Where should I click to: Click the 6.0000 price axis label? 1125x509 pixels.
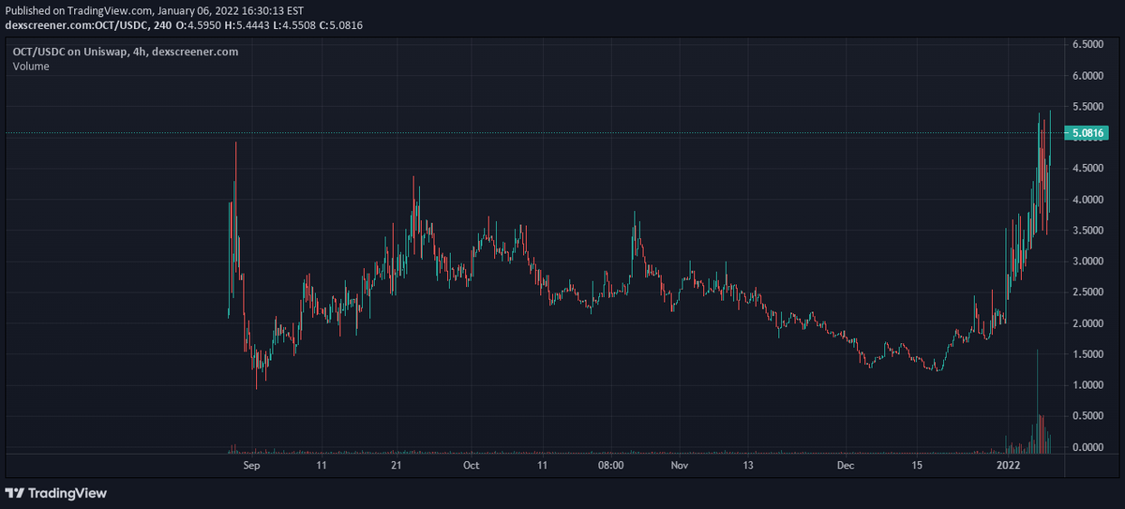1087,75
